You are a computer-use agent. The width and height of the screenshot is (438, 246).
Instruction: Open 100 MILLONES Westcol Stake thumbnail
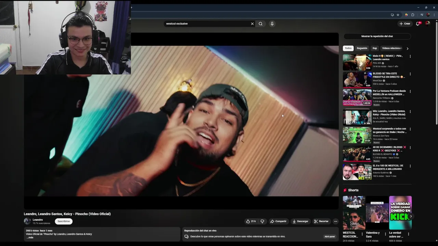coord(357,135)
